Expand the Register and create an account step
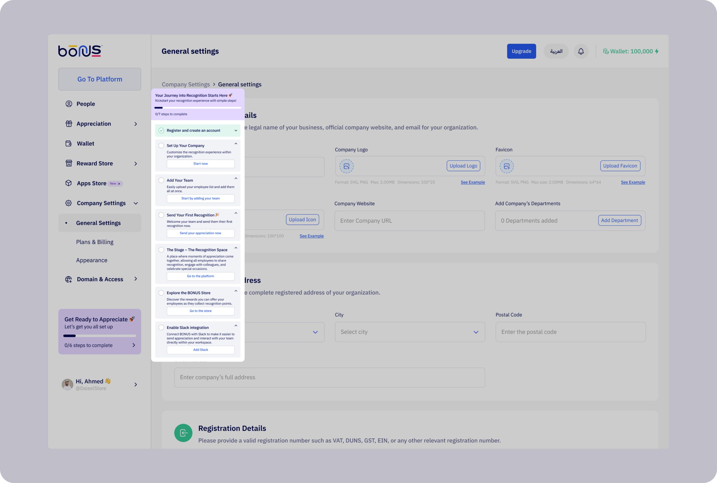This screenshot has width=717, height=483. tap(236, 130)
